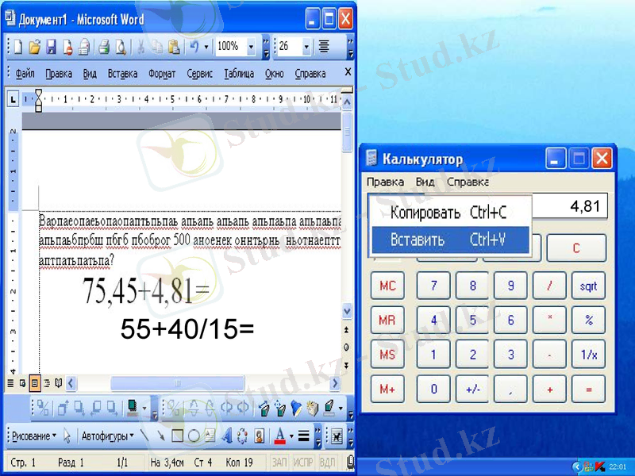Click the Undo arrow icon
The image size is (635, 476).
(x=194, y=46)
